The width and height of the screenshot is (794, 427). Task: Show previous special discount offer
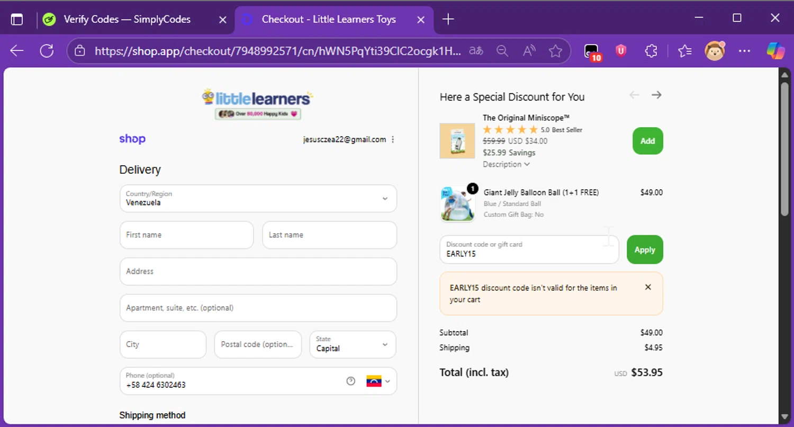tap(634, 95)
